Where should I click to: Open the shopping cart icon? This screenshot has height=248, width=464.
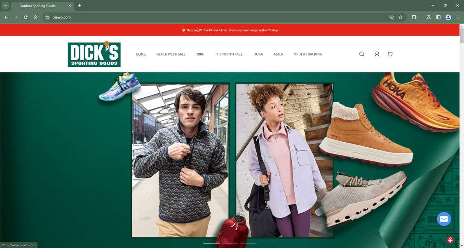pos(390,54)
